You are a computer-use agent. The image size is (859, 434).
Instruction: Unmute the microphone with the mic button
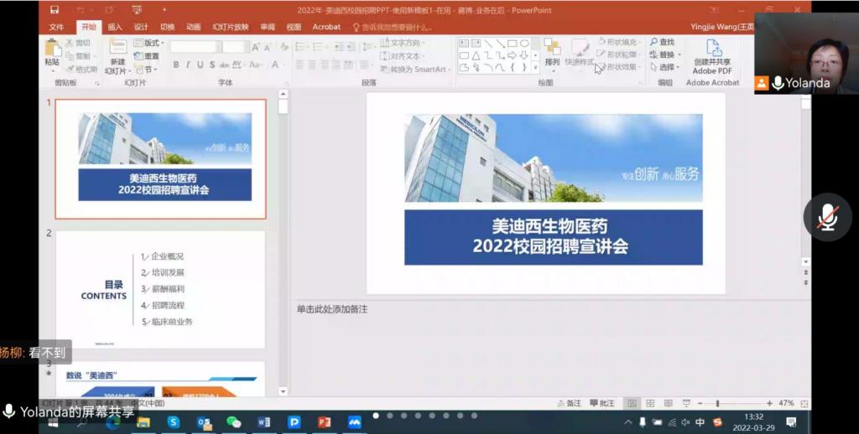pos(827,217)
